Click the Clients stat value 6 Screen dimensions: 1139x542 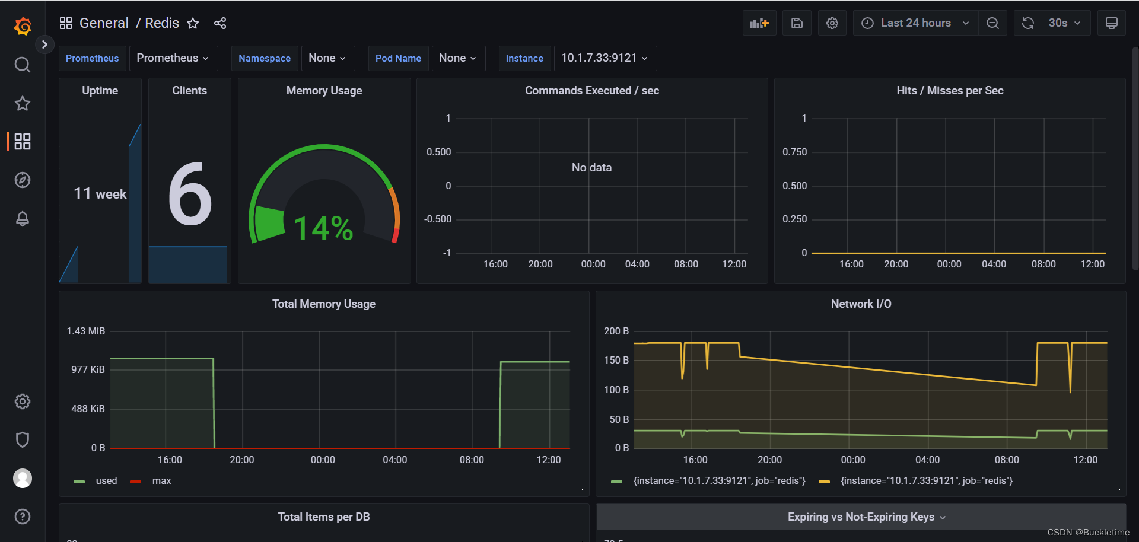[190, 194]
